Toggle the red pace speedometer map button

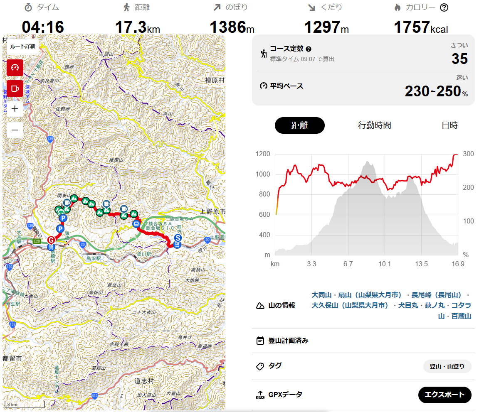pyautogui.click(x=15, y=67)
